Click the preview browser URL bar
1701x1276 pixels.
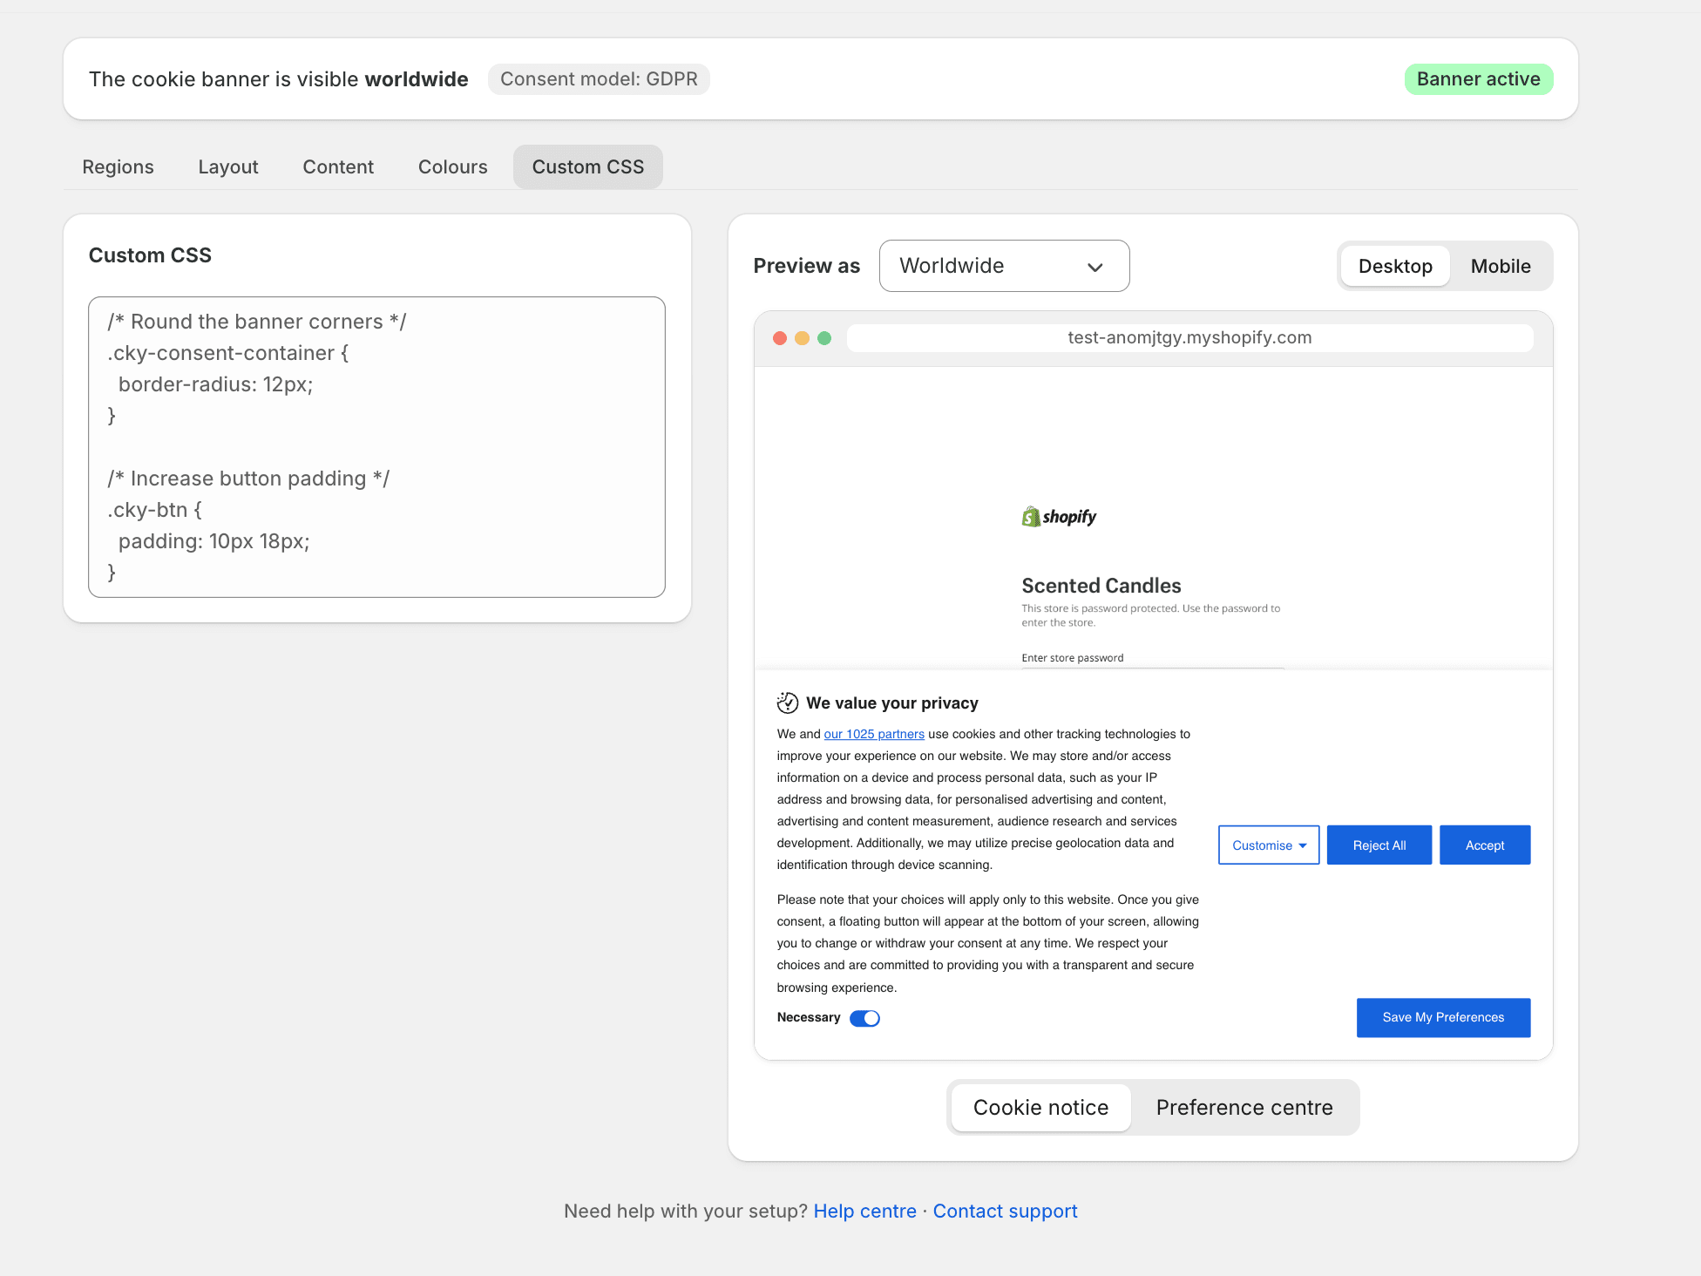pyautogui.click(x=1189, y=338)
